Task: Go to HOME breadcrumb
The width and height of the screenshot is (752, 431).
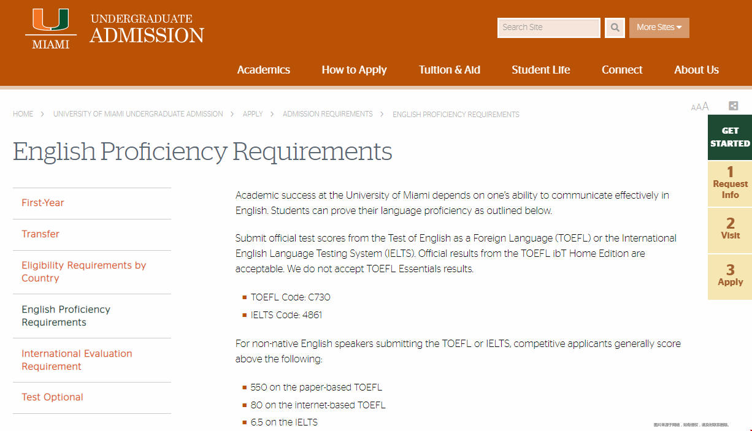Action: coord(23,114)
